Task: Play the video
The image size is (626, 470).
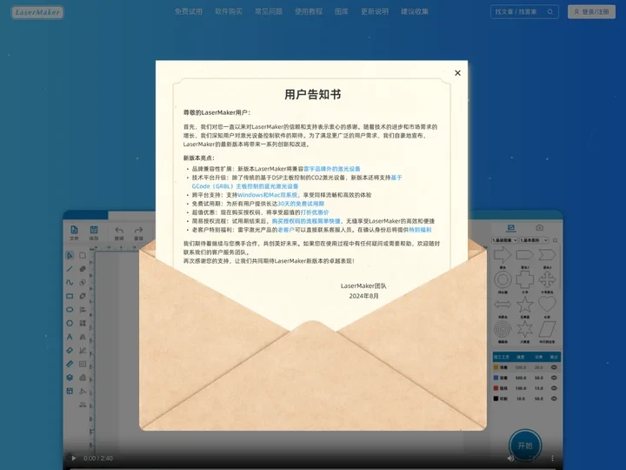Action: click(x=73, y=459)
